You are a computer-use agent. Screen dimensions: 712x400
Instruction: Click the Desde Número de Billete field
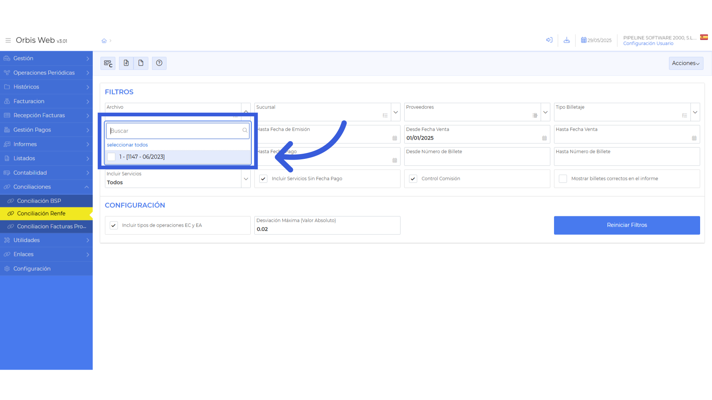477,157
